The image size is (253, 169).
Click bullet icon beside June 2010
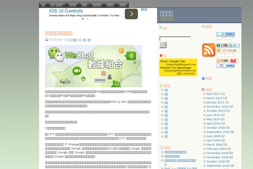[204, 115]
